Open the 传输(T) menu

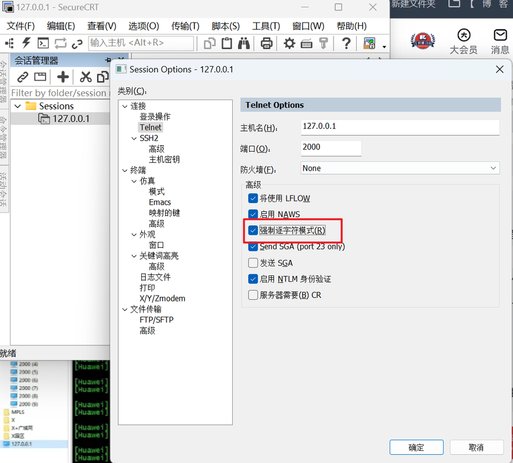coord(185,26)
